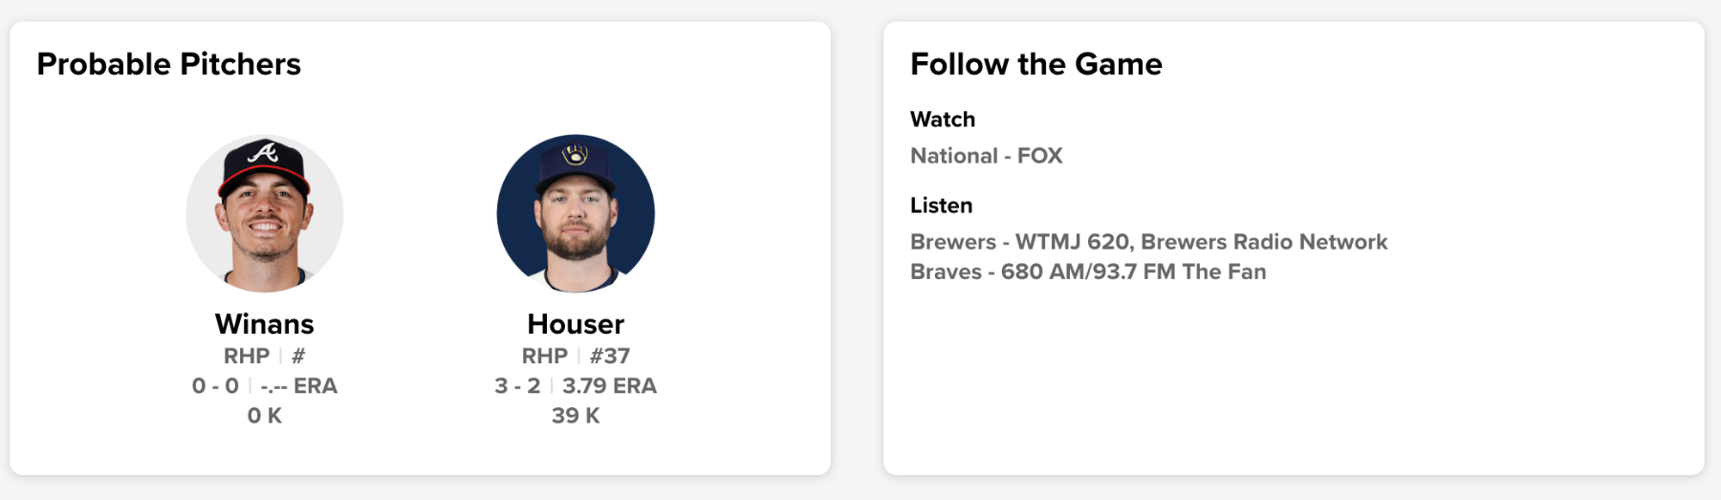Click Winans' headshot photo
Image resolution: width=1721 pixels, height=500 pixels.
click(x=265, y=213)
